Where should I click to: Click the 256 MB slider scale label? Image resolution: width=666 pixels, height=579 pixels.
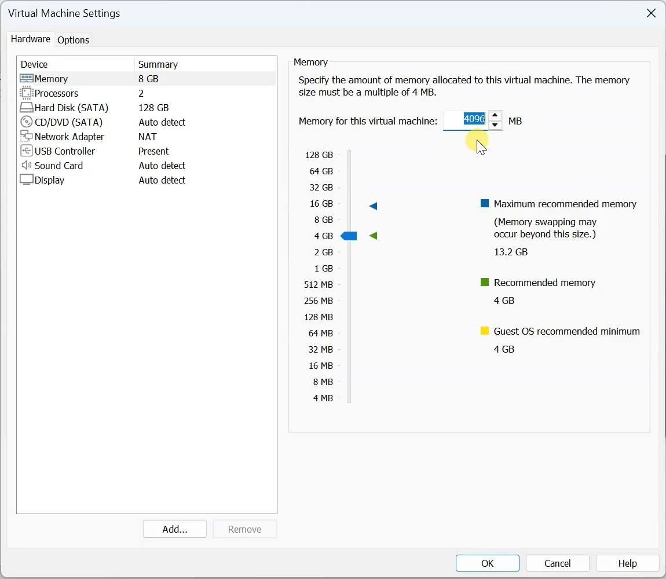click(318, 301)
